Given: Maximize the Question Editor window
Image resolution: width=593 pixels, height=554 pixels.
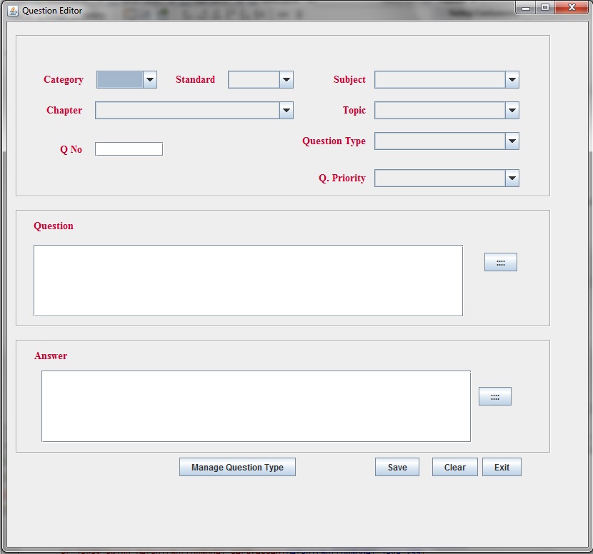Looking at the screenshot, I should 547,8.
